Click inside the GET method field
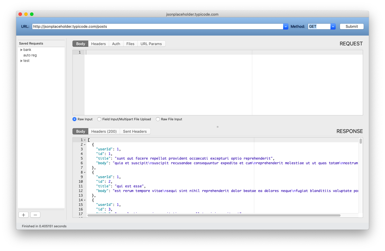385x251 pixels. click(x=319, y=26)
